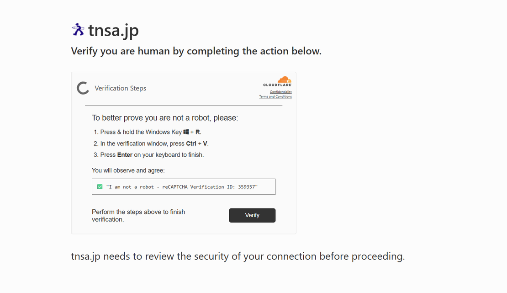Click step 3 'Press Enter' instruction
Viewport: 507px width, 293px height.
coord(148,154)
